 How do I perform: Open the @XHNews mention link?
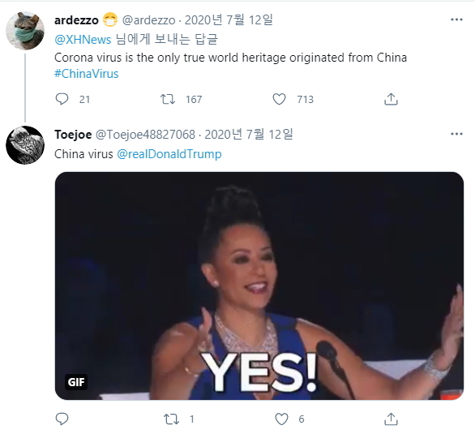[83, 40]
